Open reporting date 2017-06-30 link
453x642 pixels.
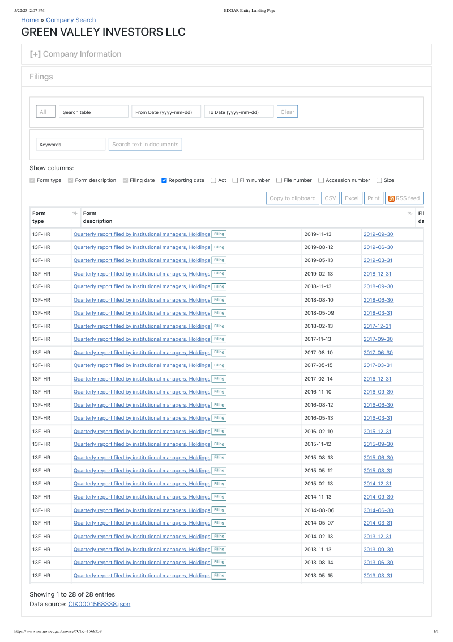tap(378, 352)
